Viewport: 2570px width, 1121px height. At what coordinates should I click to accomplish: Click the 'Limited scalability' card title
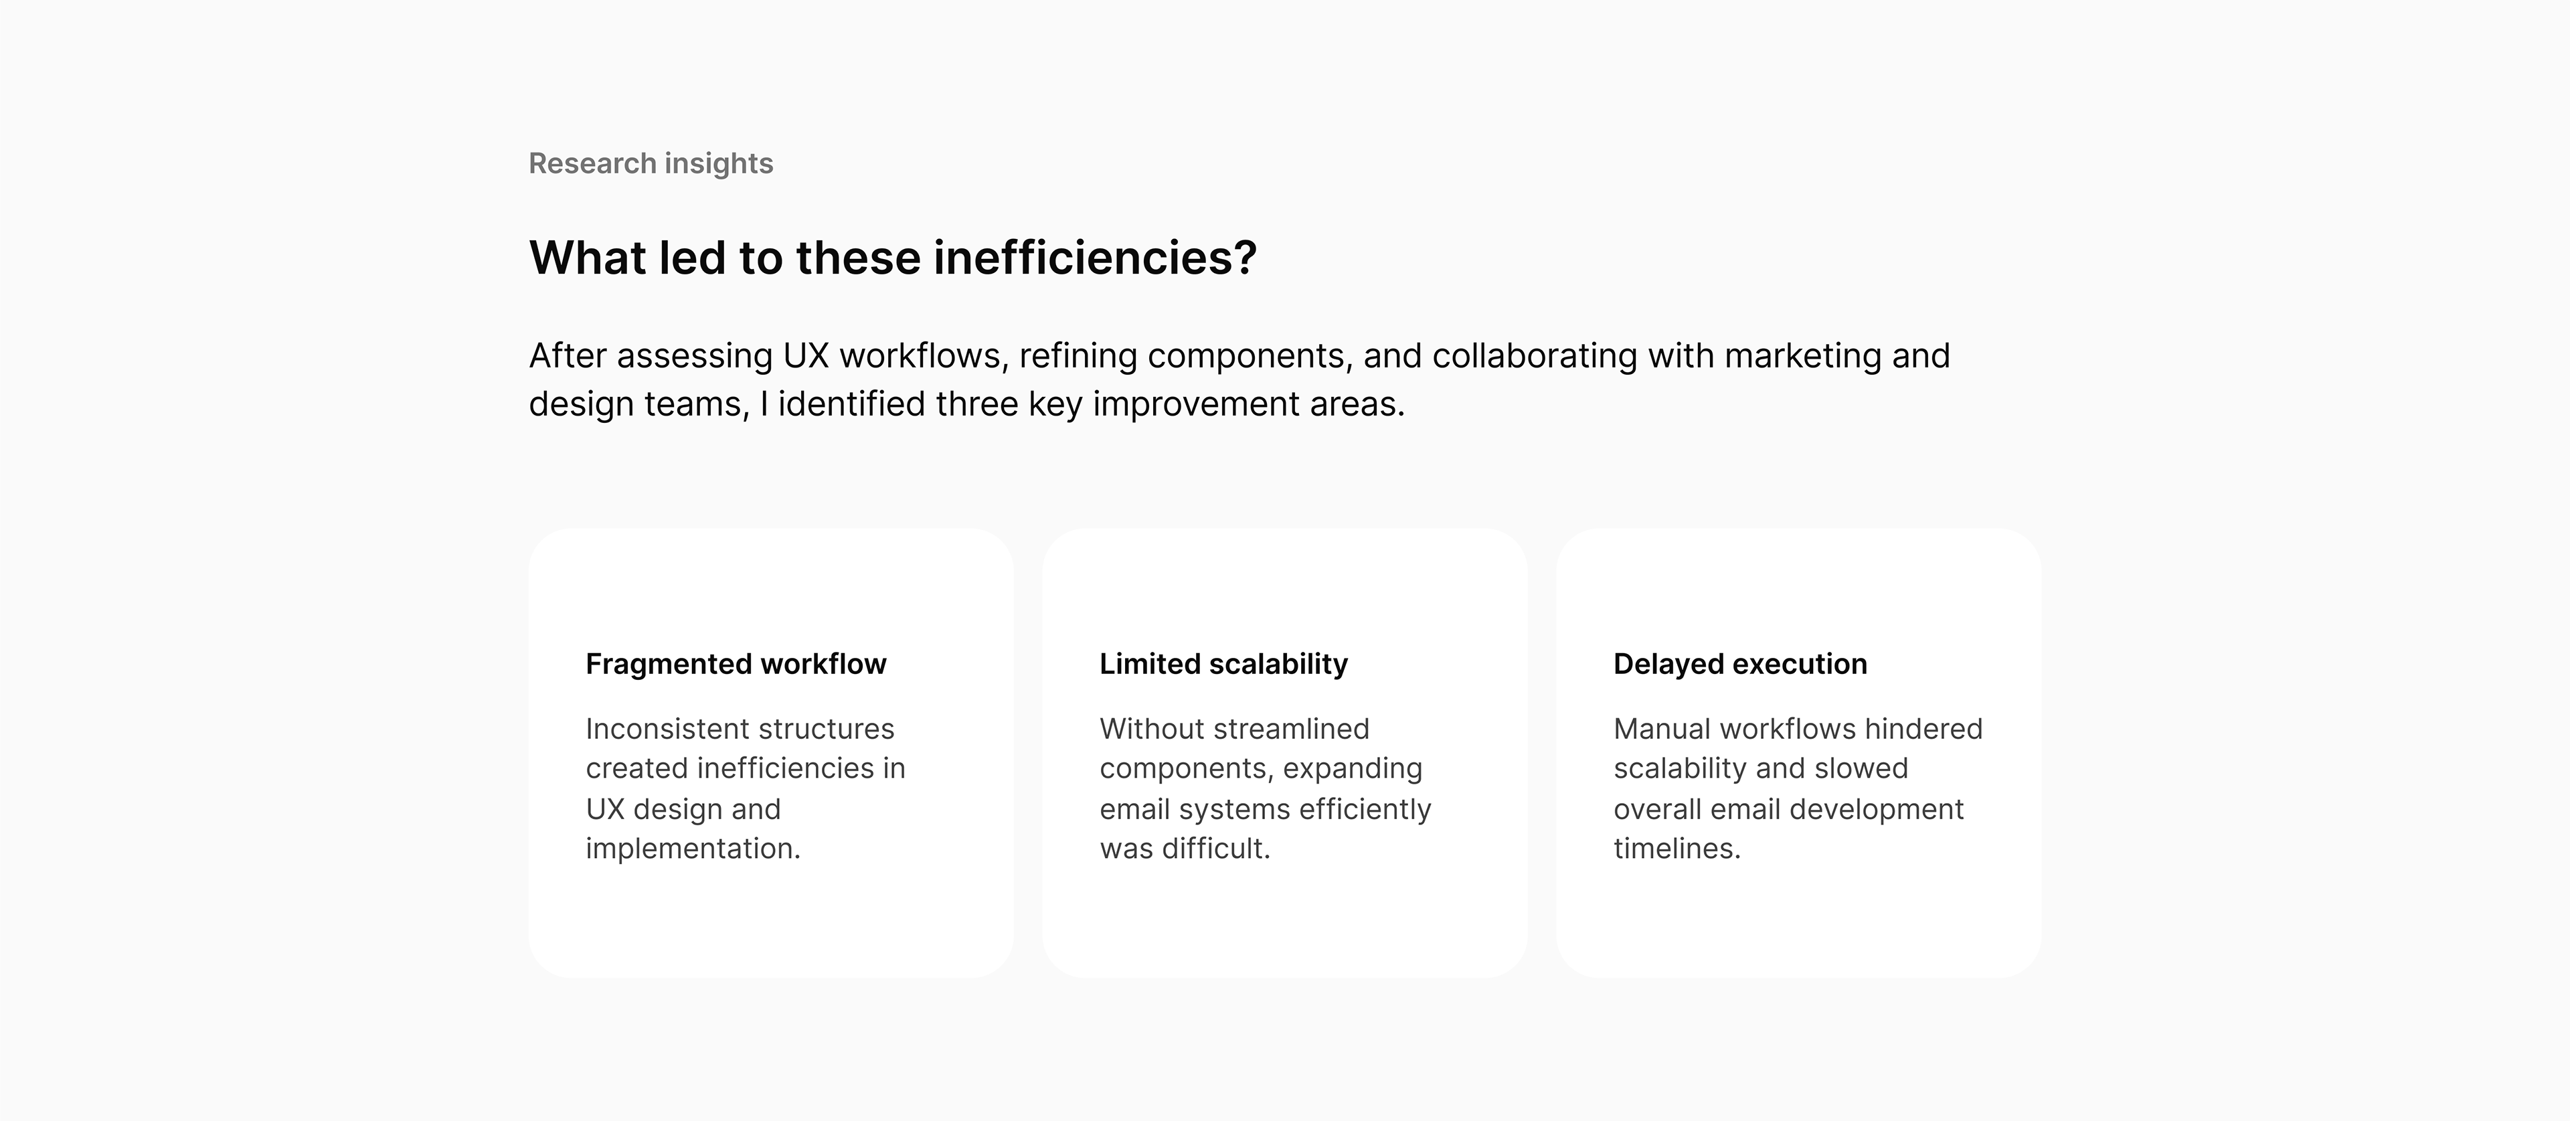coord(1223,664)
